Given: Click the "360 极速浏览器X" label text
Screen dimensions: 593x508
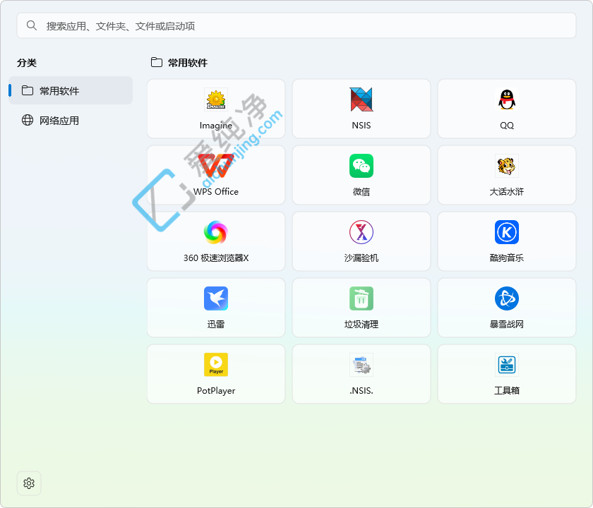Looking at the screenshot, I should pos(216,258).
